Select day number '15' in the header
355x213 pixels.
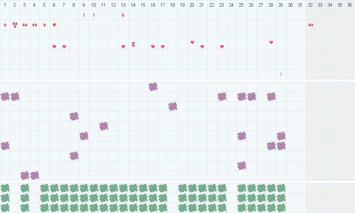(143, 5)
